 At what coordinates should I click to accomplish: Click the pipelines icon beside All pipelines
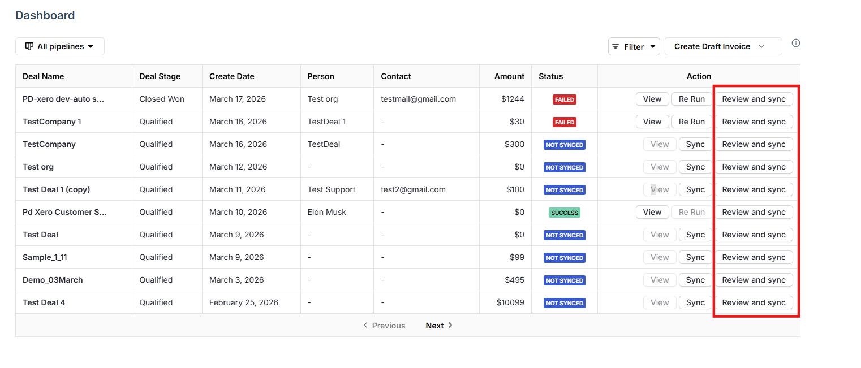pos(29,46)
